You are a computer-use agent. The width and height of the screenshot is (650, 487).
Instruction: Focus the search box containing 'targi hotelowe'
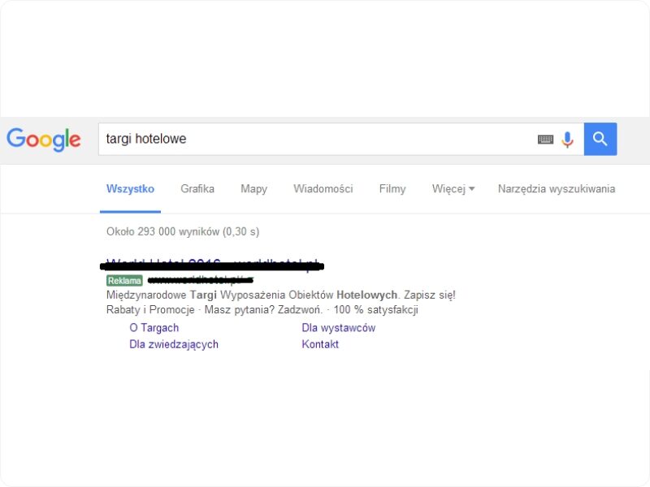[x=317, y=139]
